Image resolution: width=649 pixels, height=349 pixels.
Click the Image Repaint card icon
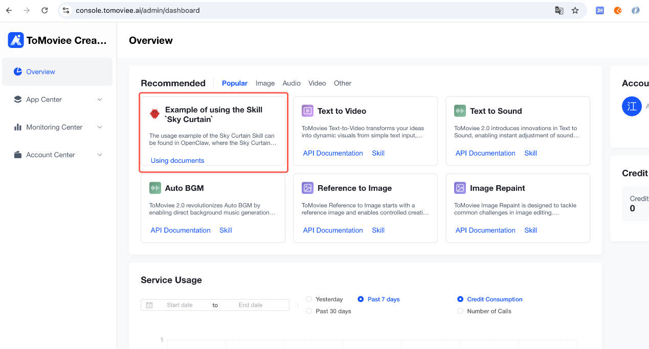click(460, 188)
